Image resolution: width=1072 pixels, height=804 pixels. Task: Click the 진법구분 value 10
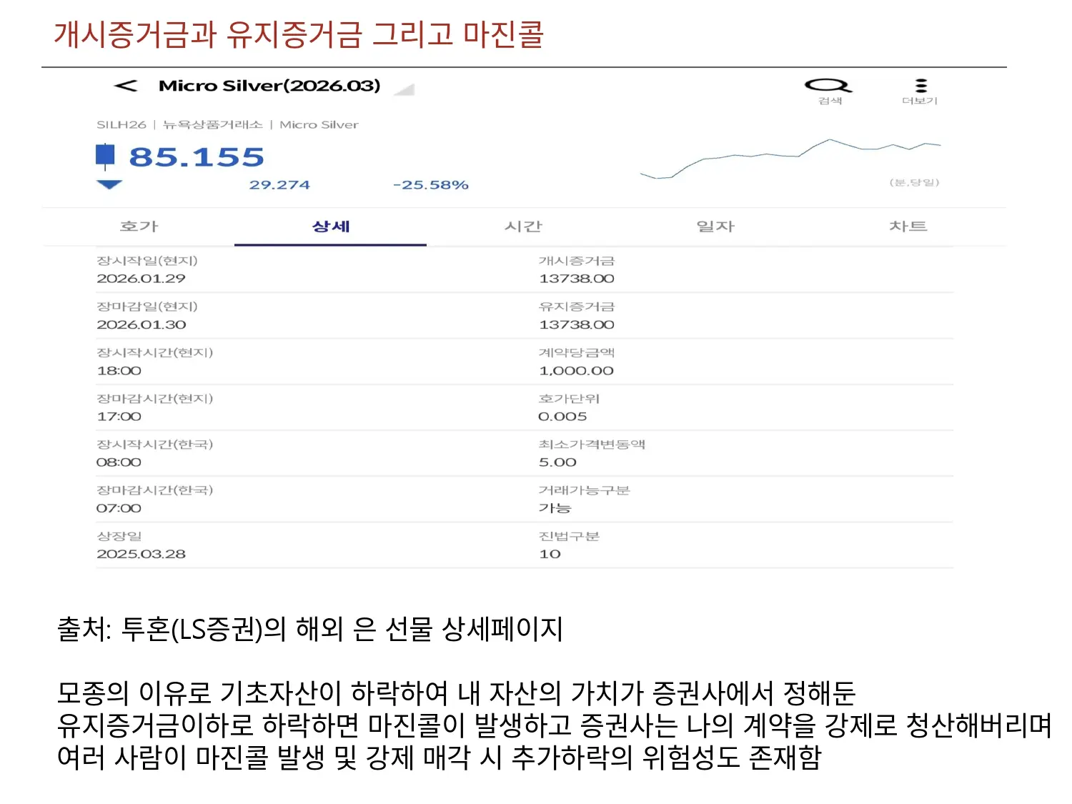(550, 554)
